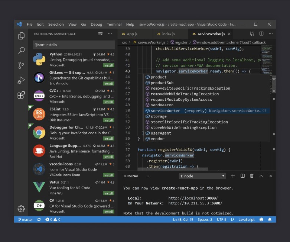290x242 pixels.
Task: Split the terminal pane
Action: [x=242, y=176]
